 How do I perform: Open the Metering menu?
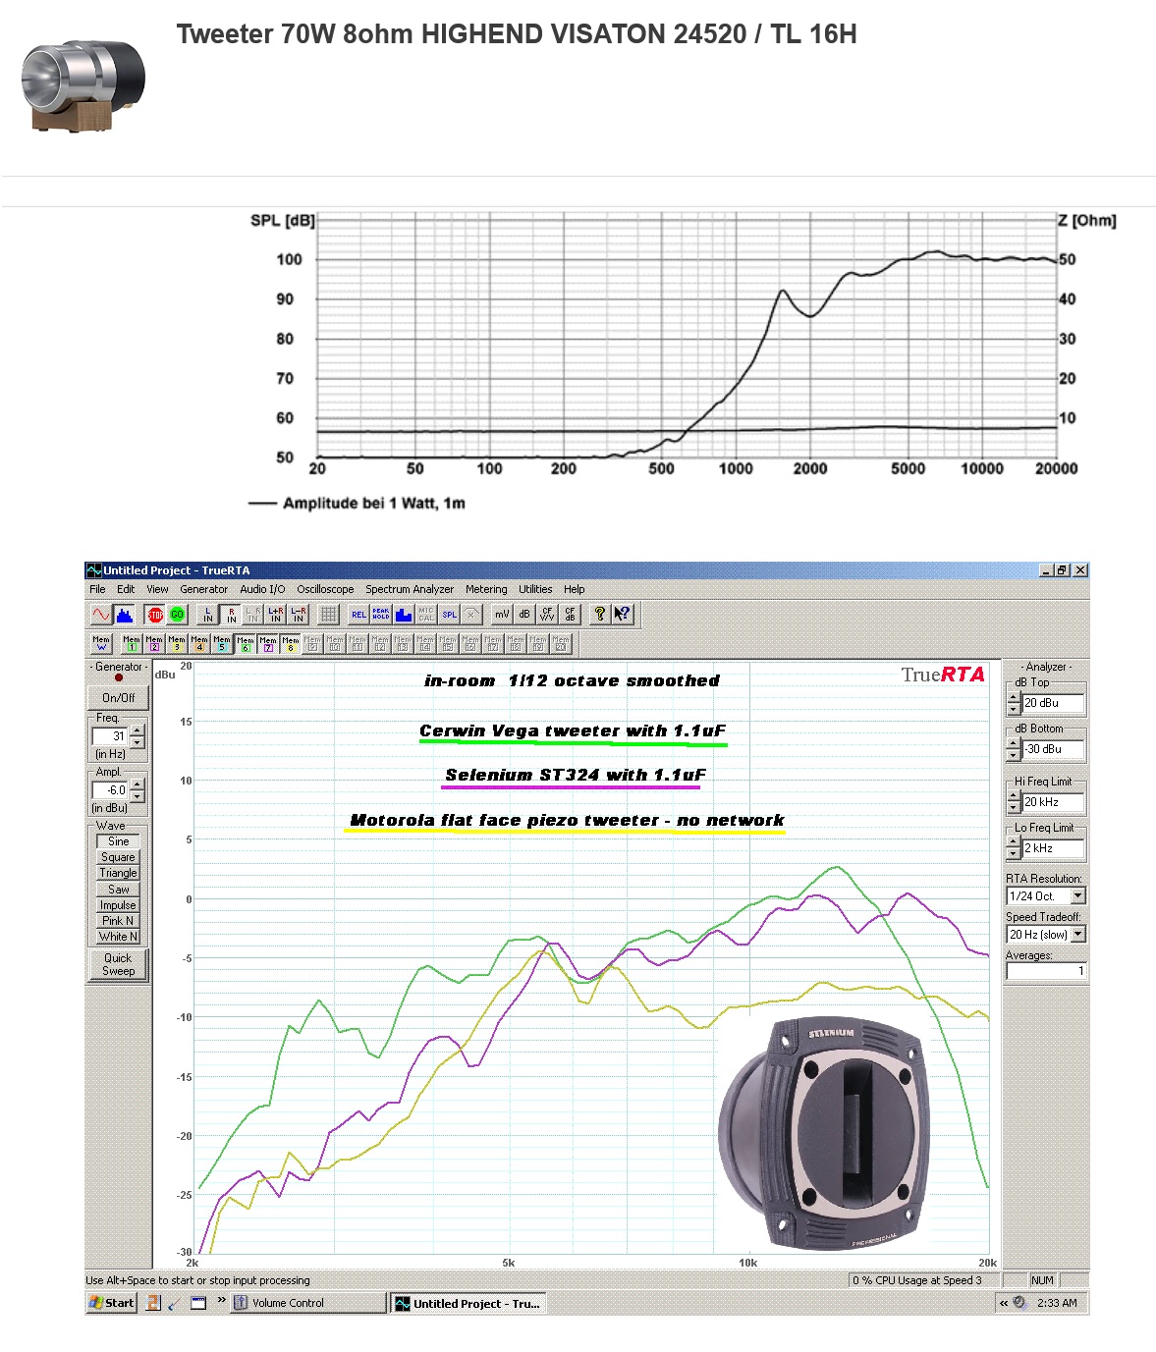click(x=486, y=589)
